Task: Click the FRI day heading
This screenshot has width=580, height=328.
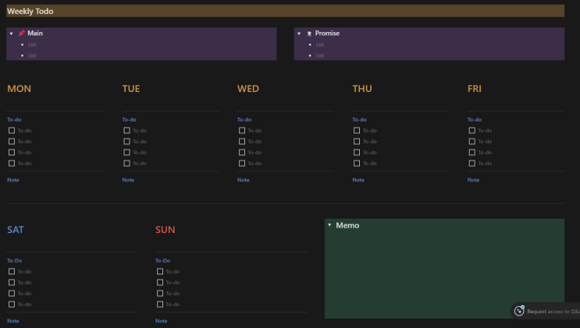Action: [x=474, y=89]
